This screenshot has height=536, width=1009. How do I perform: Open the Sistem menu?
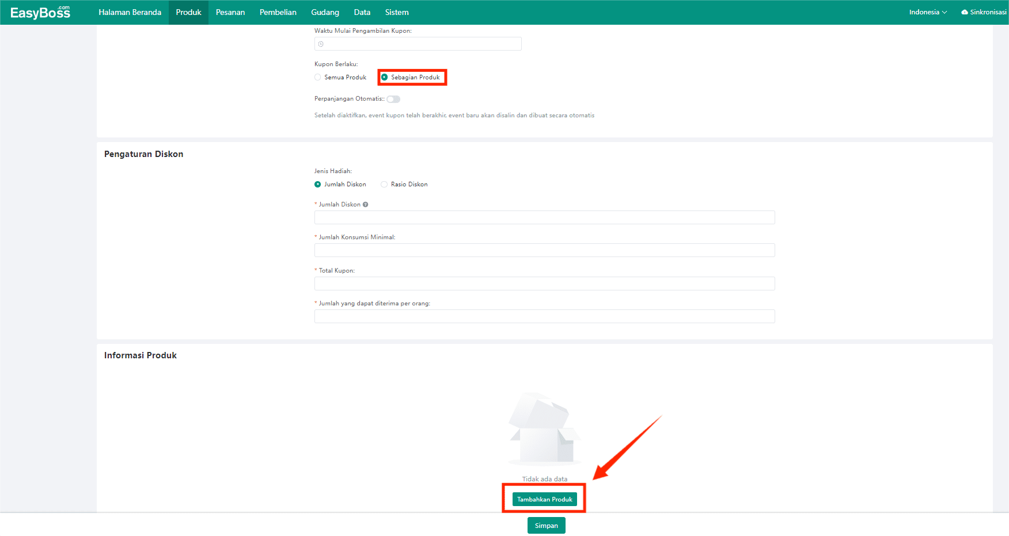[397, 12]
